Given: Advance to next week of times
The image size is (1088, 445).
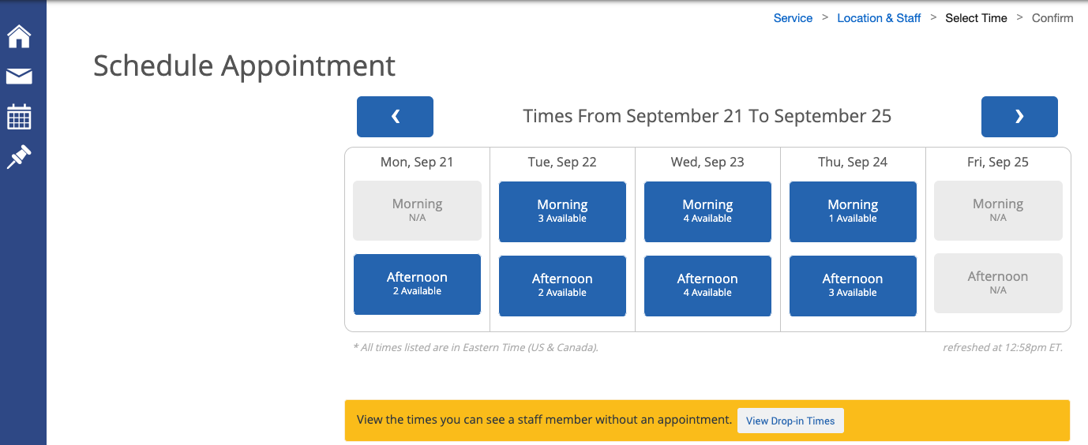Looking at the screenshot, I should point(1019,117).
